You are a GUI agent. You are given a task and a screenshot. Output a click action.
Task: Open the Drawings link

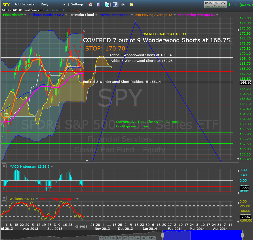click(x=76, y=10)
